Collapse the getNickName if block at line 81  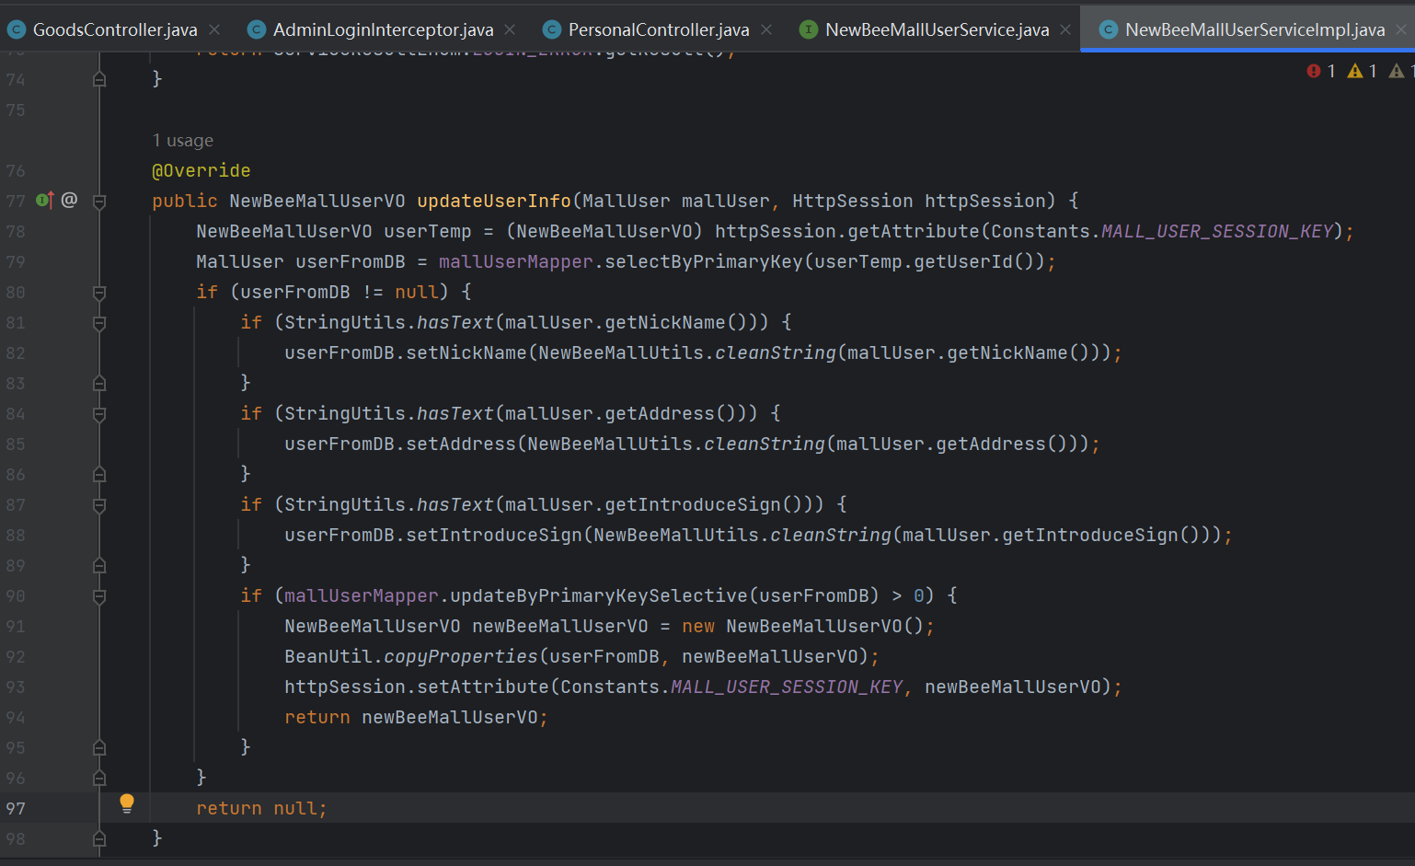(x=99, y=322)
